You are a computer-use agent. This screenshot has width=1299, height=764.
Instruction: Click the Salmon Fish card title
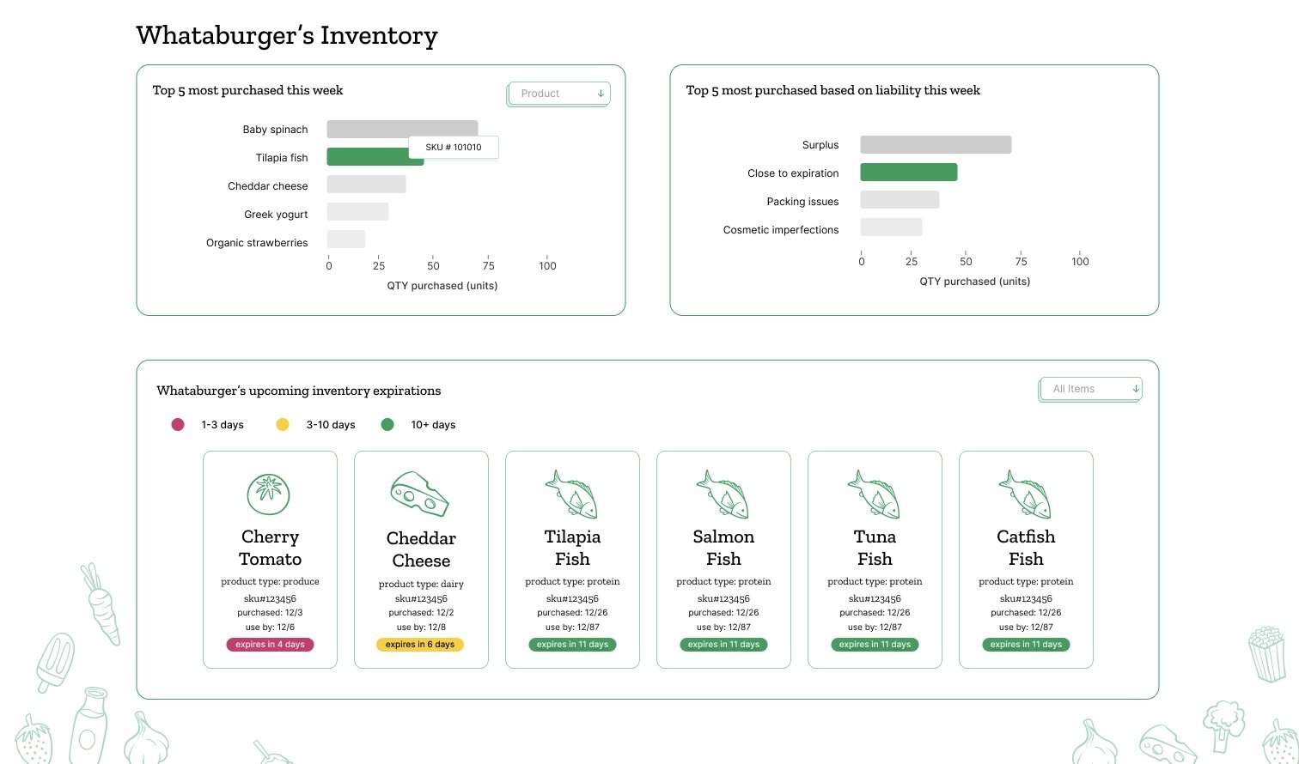723,548
